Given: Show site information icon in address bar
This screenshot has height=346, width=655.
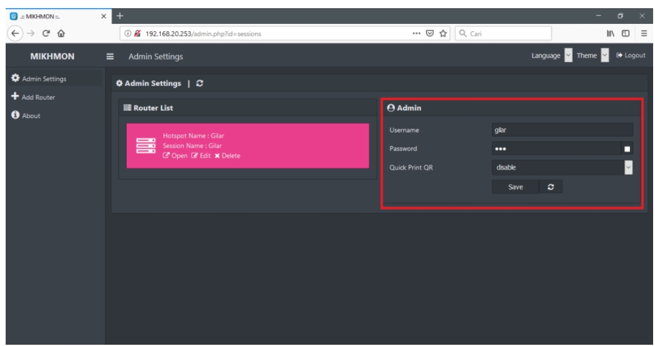Looking at the screenshot, I should (128, 33).
